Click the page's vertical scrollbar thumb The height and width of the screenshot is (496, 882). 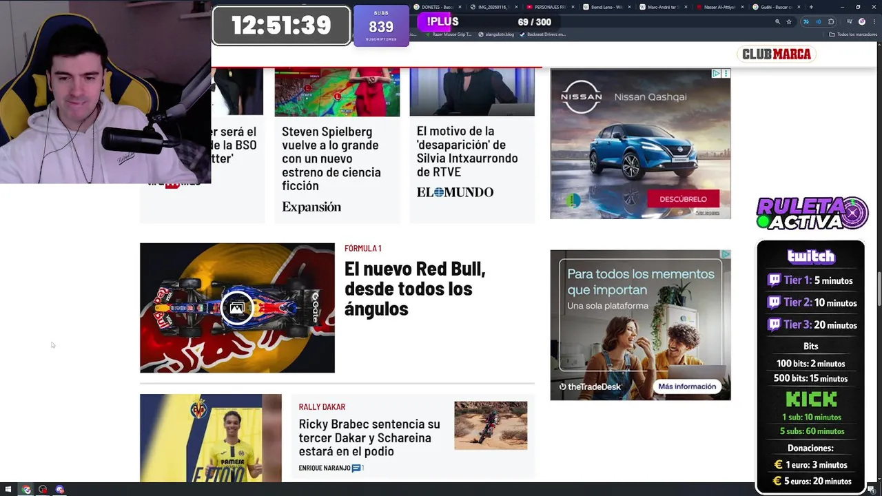(x=879, y=289)
